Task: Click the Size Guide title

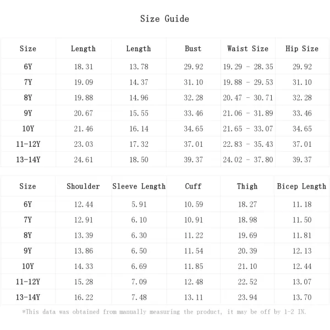Action: (x=164, y=19)
